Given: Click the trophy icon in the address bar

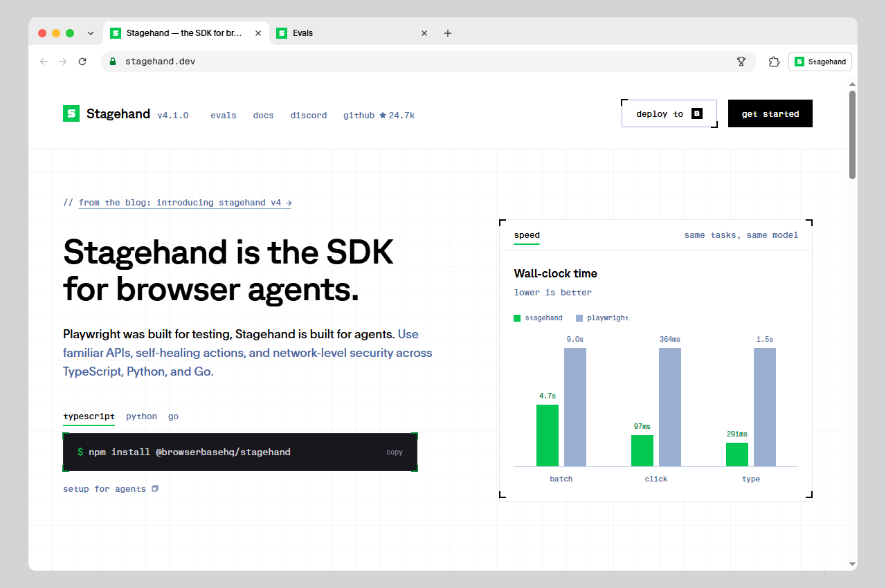Looking at the screenshot, I should coord(741,62).
